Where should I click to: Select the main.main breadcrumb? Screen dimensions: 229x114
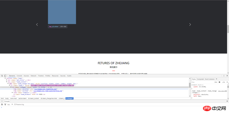(x=13, y=98)
